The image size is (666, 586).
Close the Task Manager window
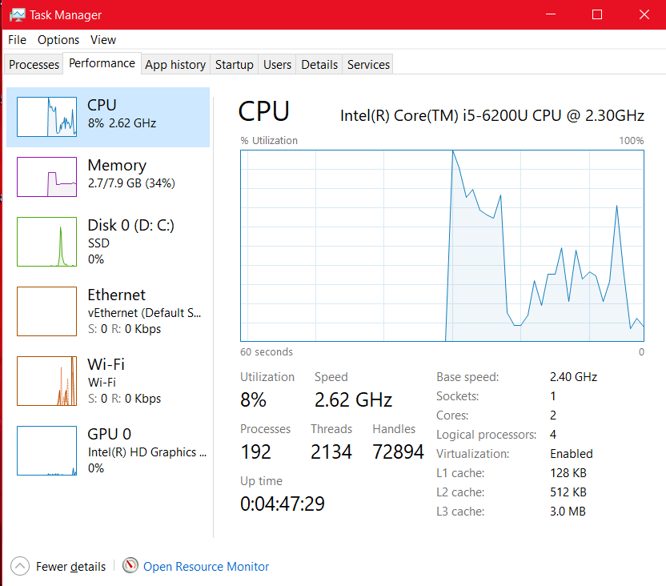pos(644,14)
